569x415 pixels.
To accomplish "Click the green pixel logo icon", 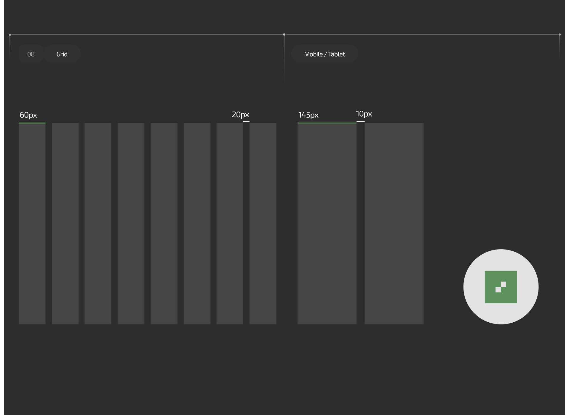I will pyautogui.click(x=501, y=287).
